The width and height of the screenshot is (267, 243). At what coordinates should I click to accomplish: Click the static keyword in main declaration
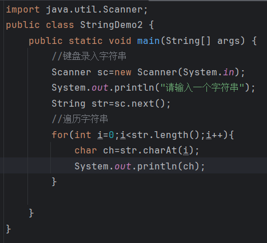(86, 41)
